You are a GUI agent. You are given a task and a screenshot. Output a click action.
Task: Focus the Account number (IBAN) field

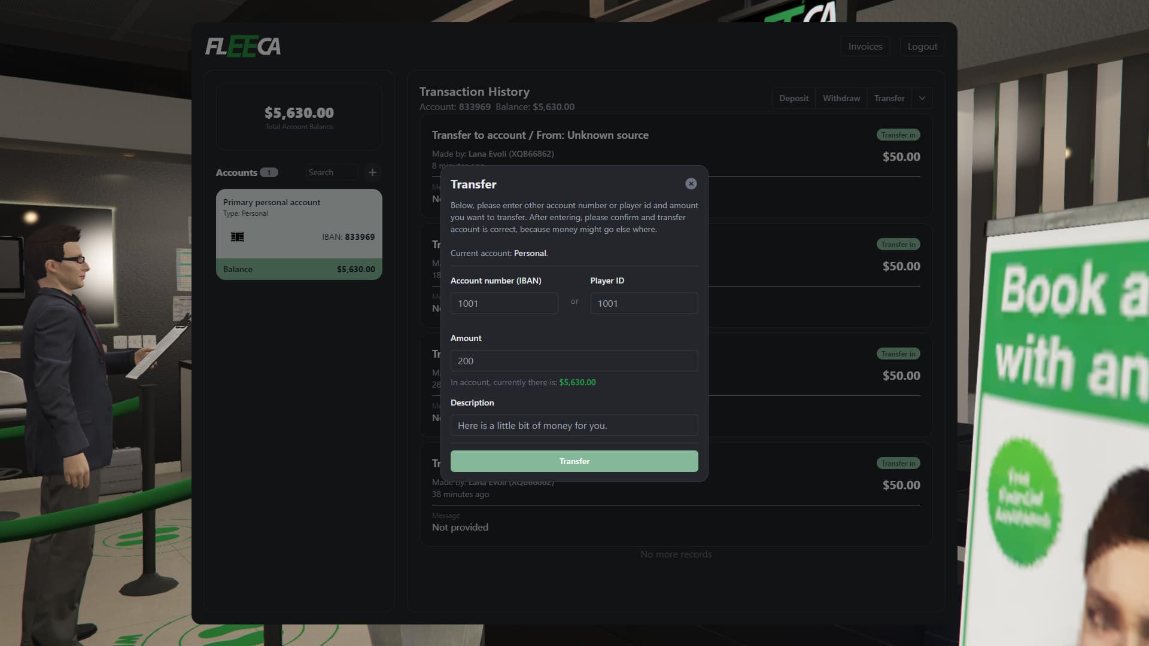coord(504,303)
